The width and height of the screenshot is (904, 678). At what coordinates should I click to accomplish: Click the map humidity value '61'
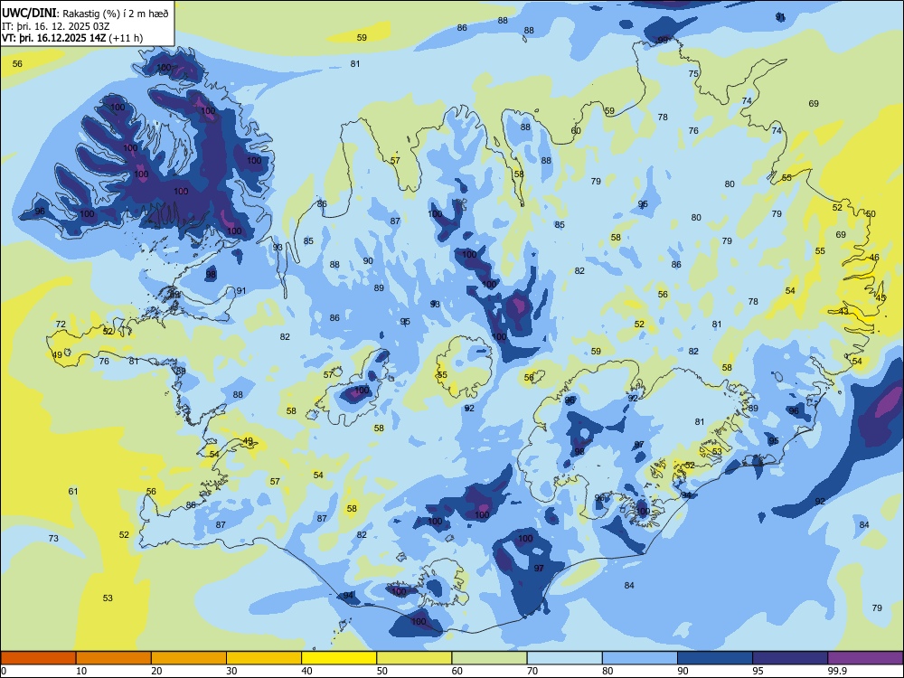[x=73, y=491]
